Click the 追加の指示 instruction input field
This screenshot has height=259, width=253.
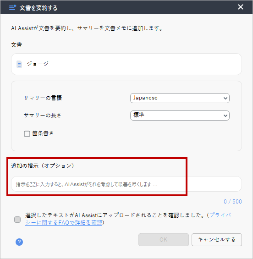point(126,184)
